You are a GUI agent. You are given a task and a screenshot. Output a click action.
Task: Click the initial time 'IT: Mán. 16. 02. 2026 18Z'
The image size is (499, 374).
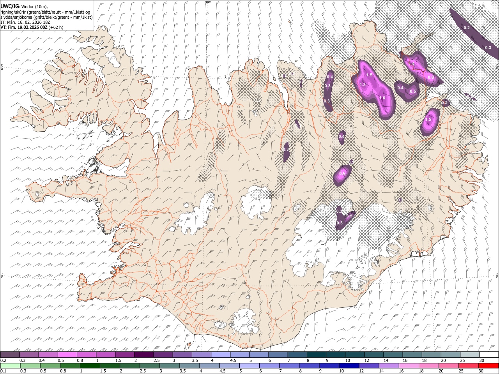(x=25, y=22)
